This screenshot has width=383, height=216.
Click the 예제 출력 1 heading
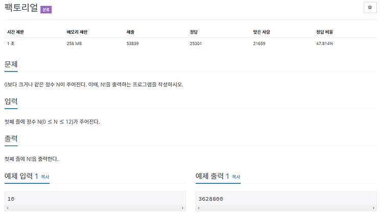click(212, 176)
